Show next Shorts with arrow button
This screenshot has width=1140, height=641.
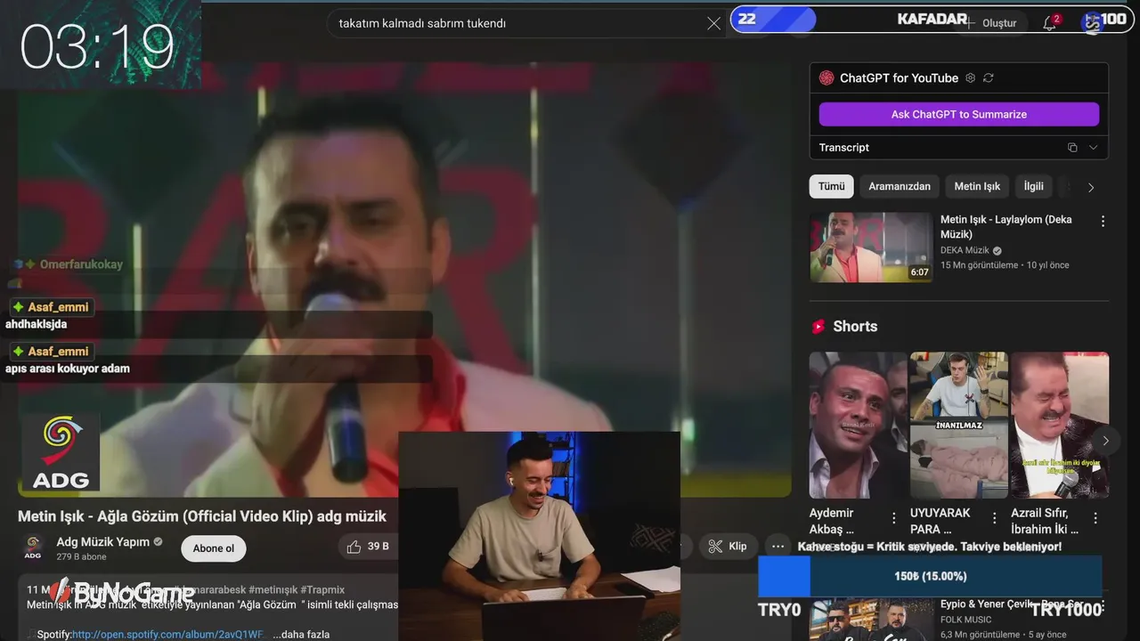click(x=1105, y=441)
